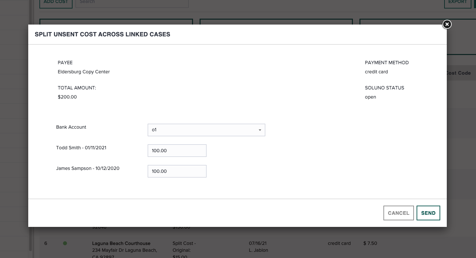This screenshot has width=476, height=258.
Task: Click the Bank Account label
Action: pyautogui.click(x=71, y=127)
